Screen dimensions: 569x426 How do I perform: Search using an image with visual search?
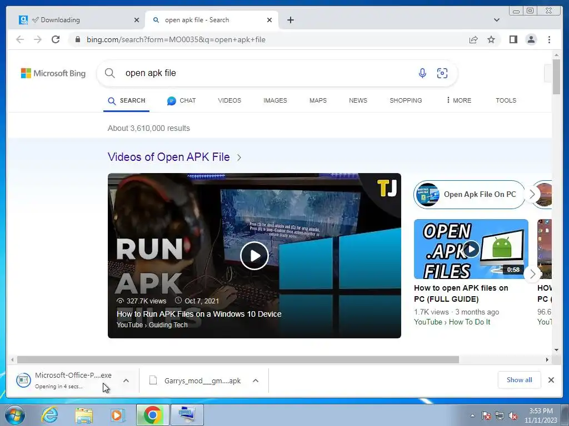tap(442, 73)
